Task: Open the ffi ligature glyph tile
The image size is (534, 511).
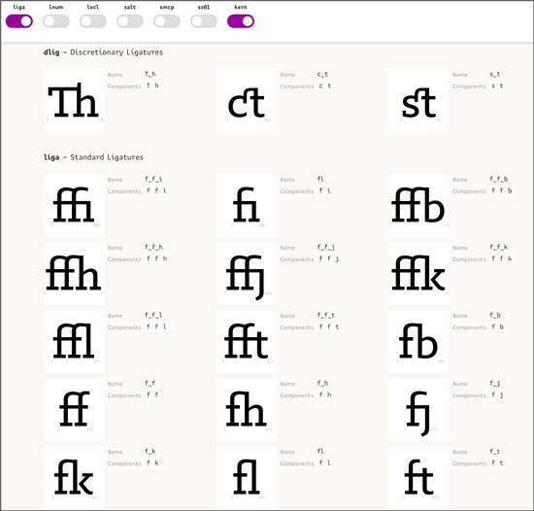Action: pos(74,205)
